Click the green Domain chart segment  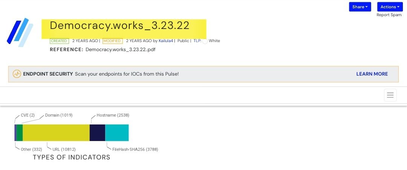pos(20,133)
